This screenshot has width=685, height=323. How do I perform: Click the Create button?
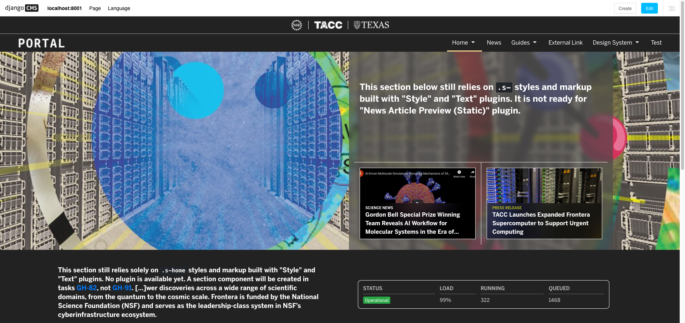625,8
